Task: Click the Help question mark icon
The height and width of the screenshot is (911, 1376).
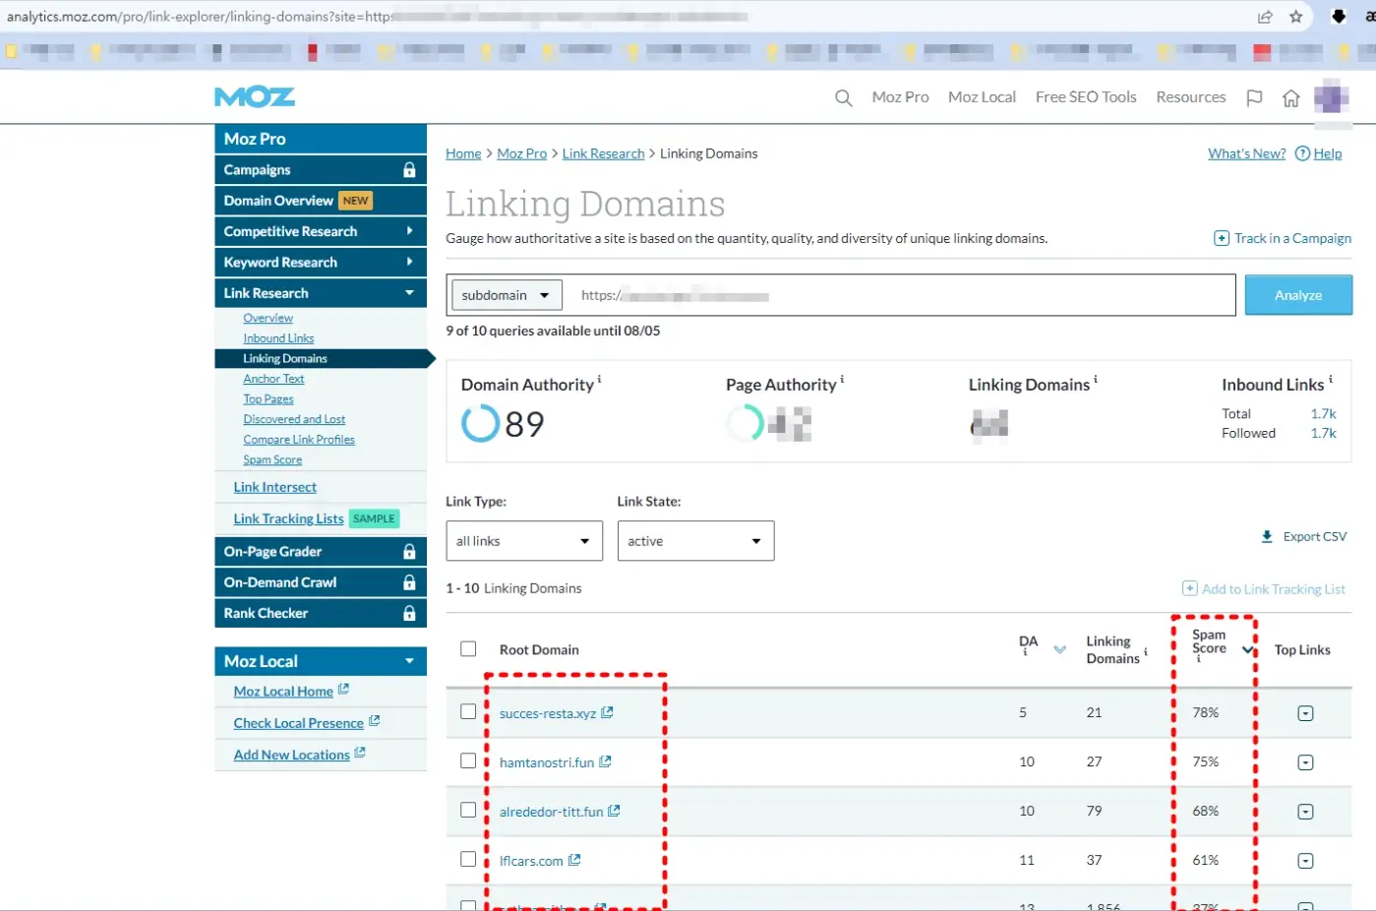Action: tap(1302, 153)
